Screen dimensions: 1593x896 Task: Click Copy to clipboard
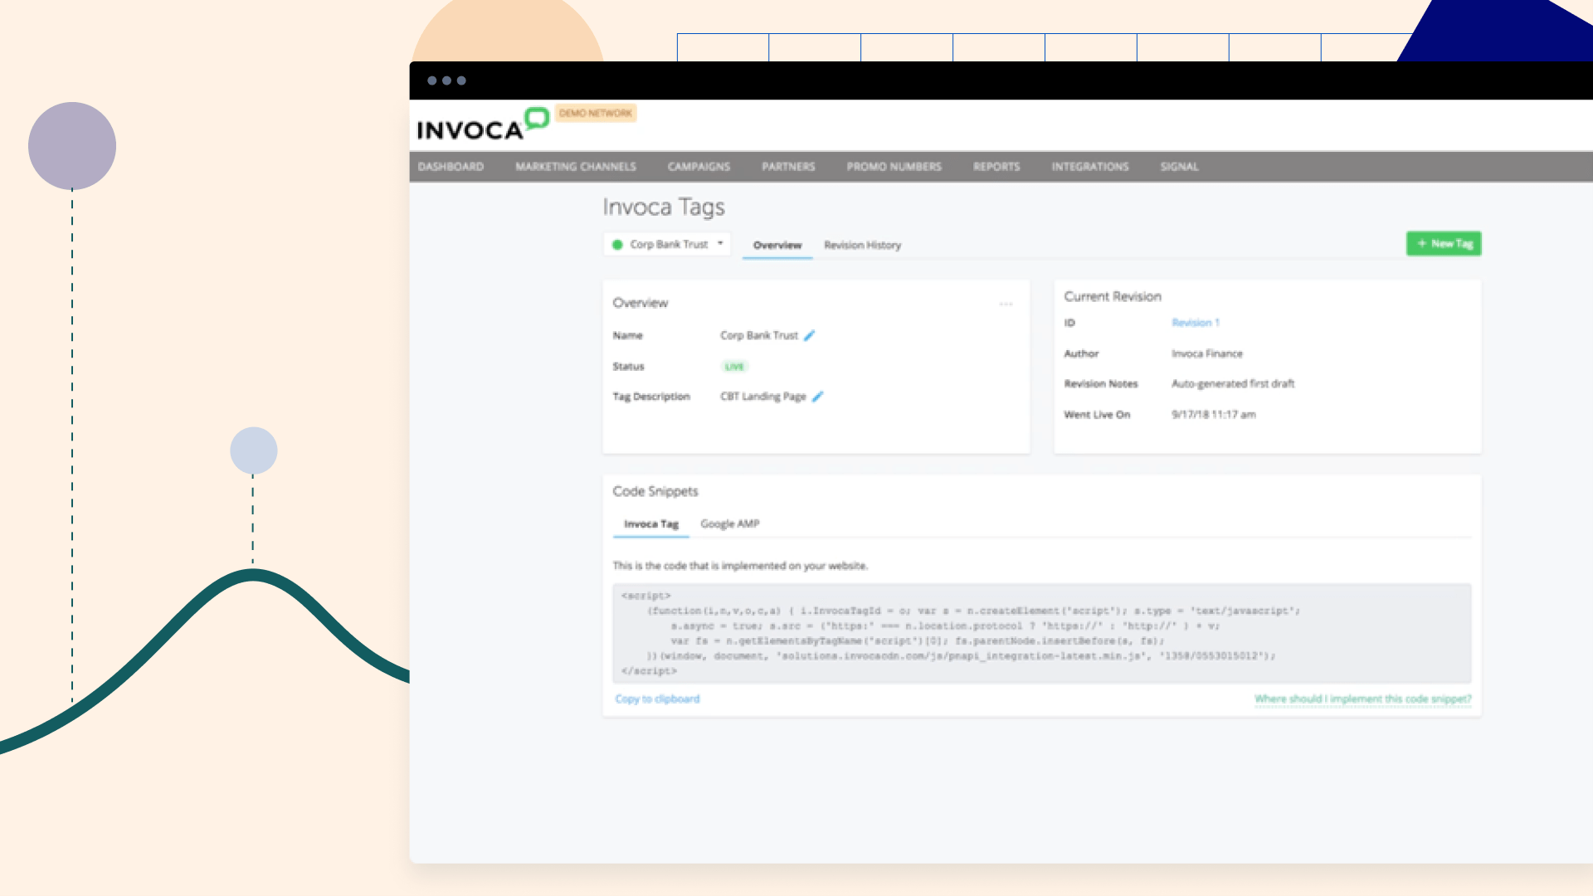[656, 699]
